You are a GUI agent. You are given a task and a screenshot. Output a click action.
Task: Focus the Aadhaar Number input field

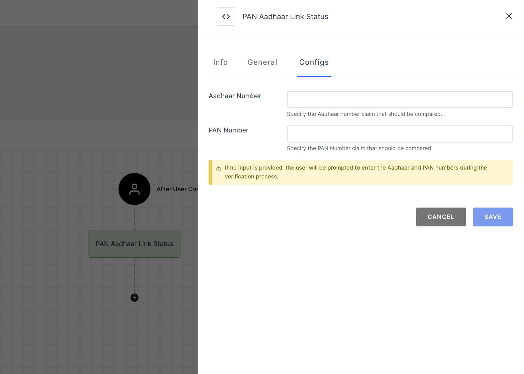[x=400, y=99]
